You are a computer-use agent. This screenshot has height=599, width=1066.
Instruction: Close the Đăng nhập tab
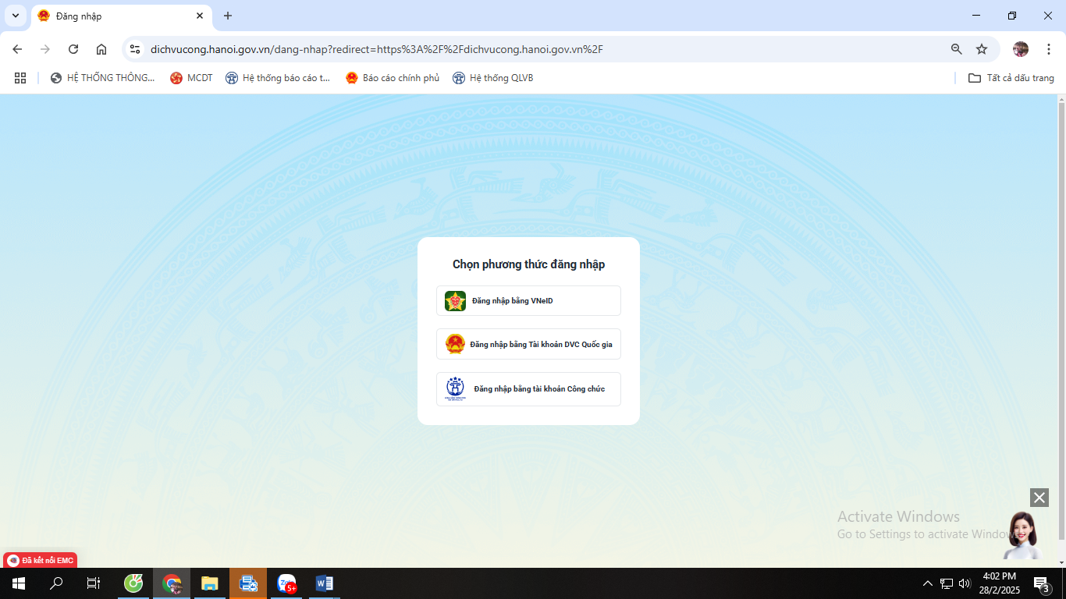pyautogui.click(x=200, y=16)
